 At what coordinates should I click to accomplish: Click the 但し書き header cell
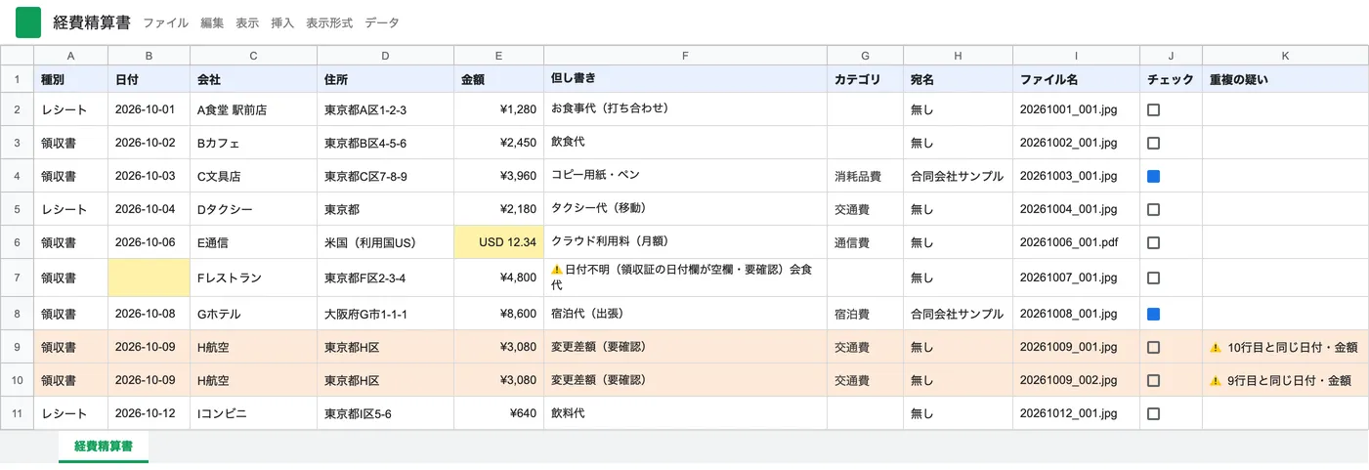coord(685,79)
